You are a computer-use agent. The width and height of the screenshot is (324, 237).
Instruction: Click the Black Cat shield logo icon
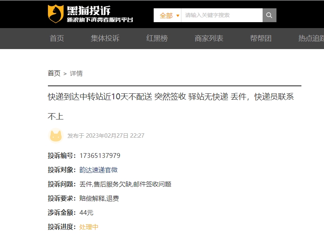point(55,14)
